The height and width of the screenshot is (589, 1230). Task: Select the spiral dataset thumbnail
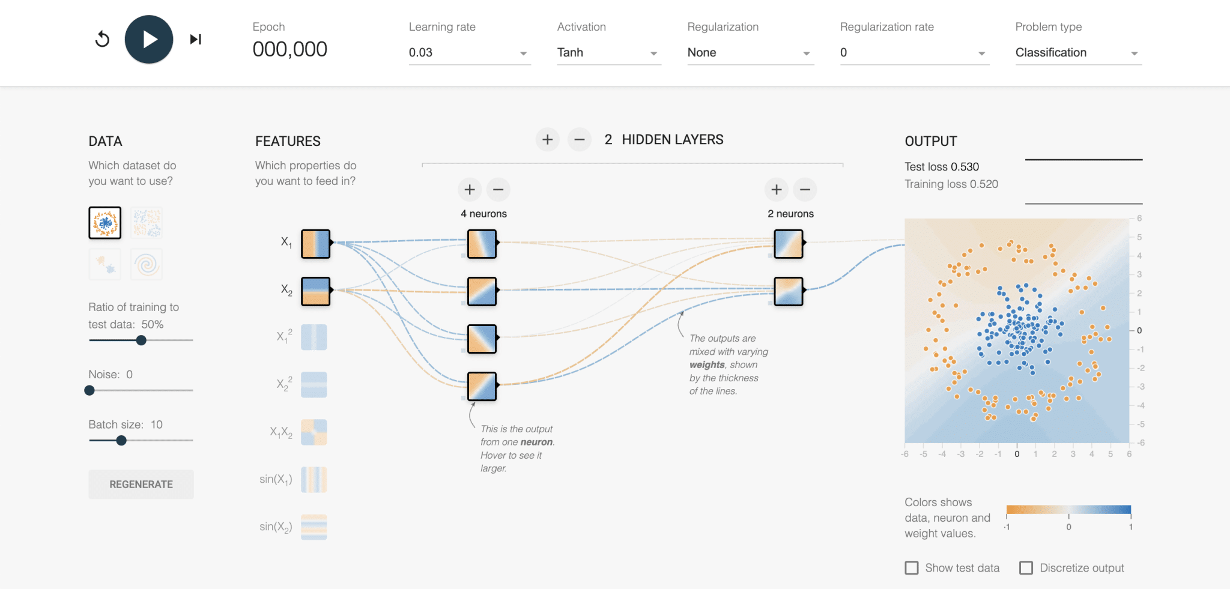[147, 264]
